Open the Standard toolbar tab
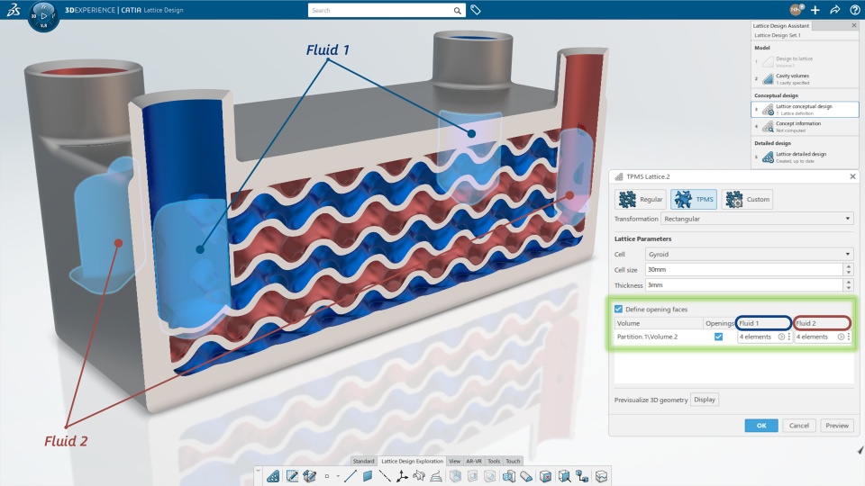The width and height of the screenshot is (865, 486). click(363, 461)
